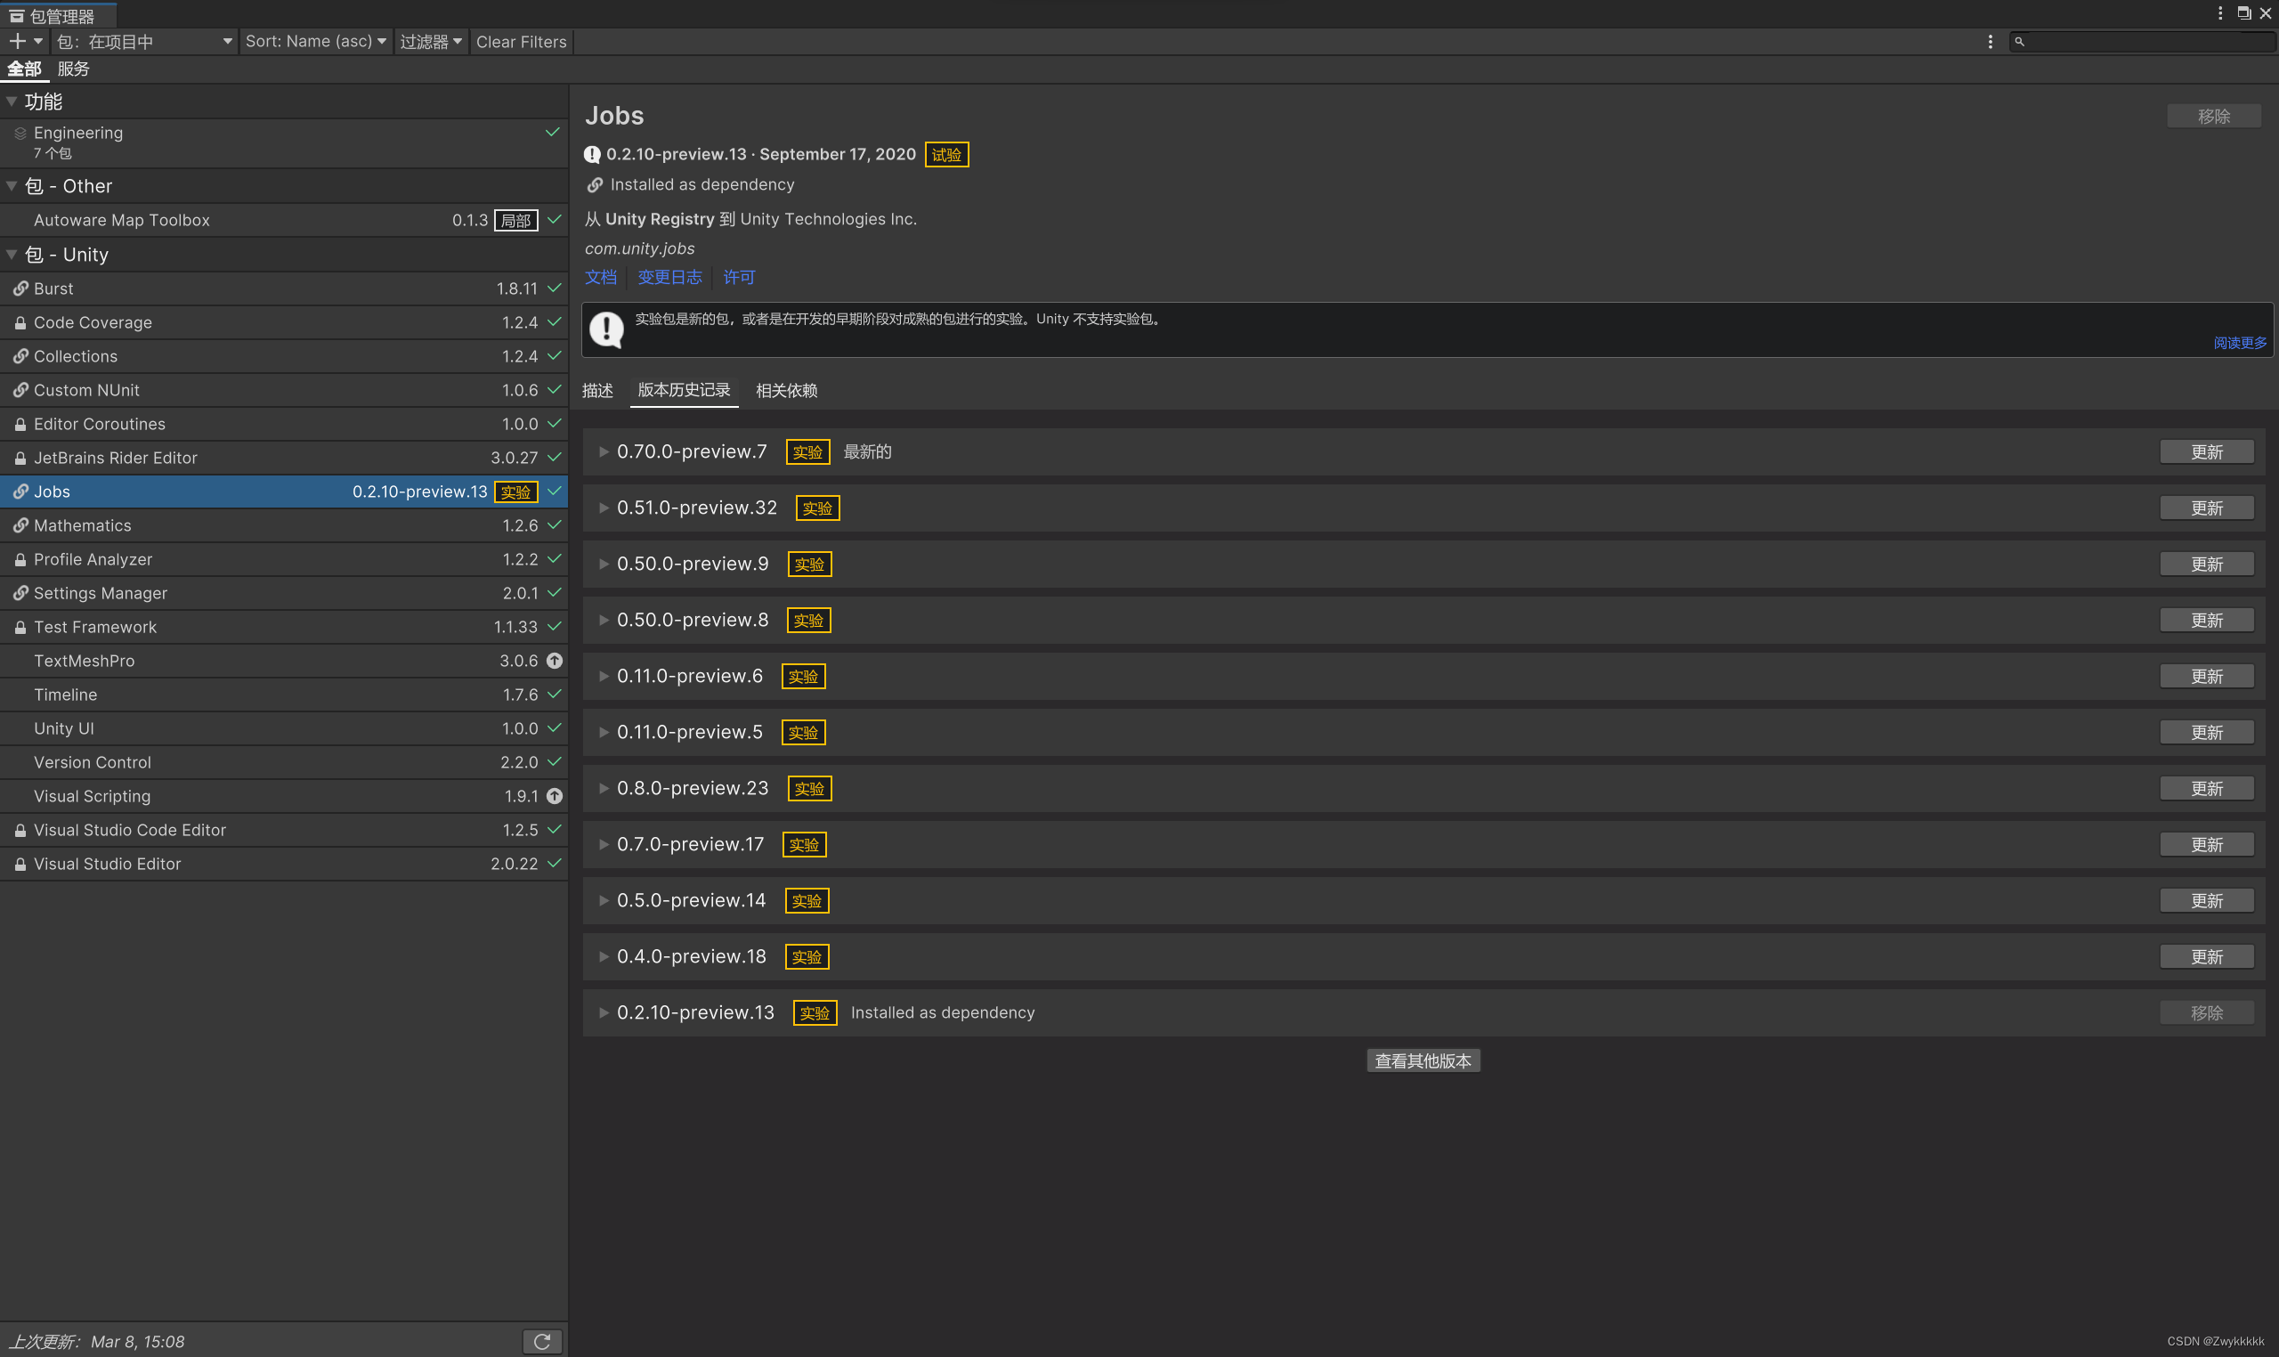Click the update arrow icon beside TextMeshPro

[555, 660]
